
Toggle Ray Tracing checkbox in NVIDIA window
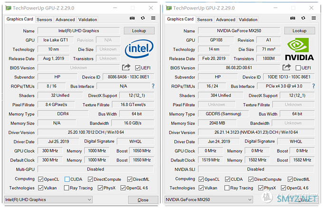click(x=227, y=188)
